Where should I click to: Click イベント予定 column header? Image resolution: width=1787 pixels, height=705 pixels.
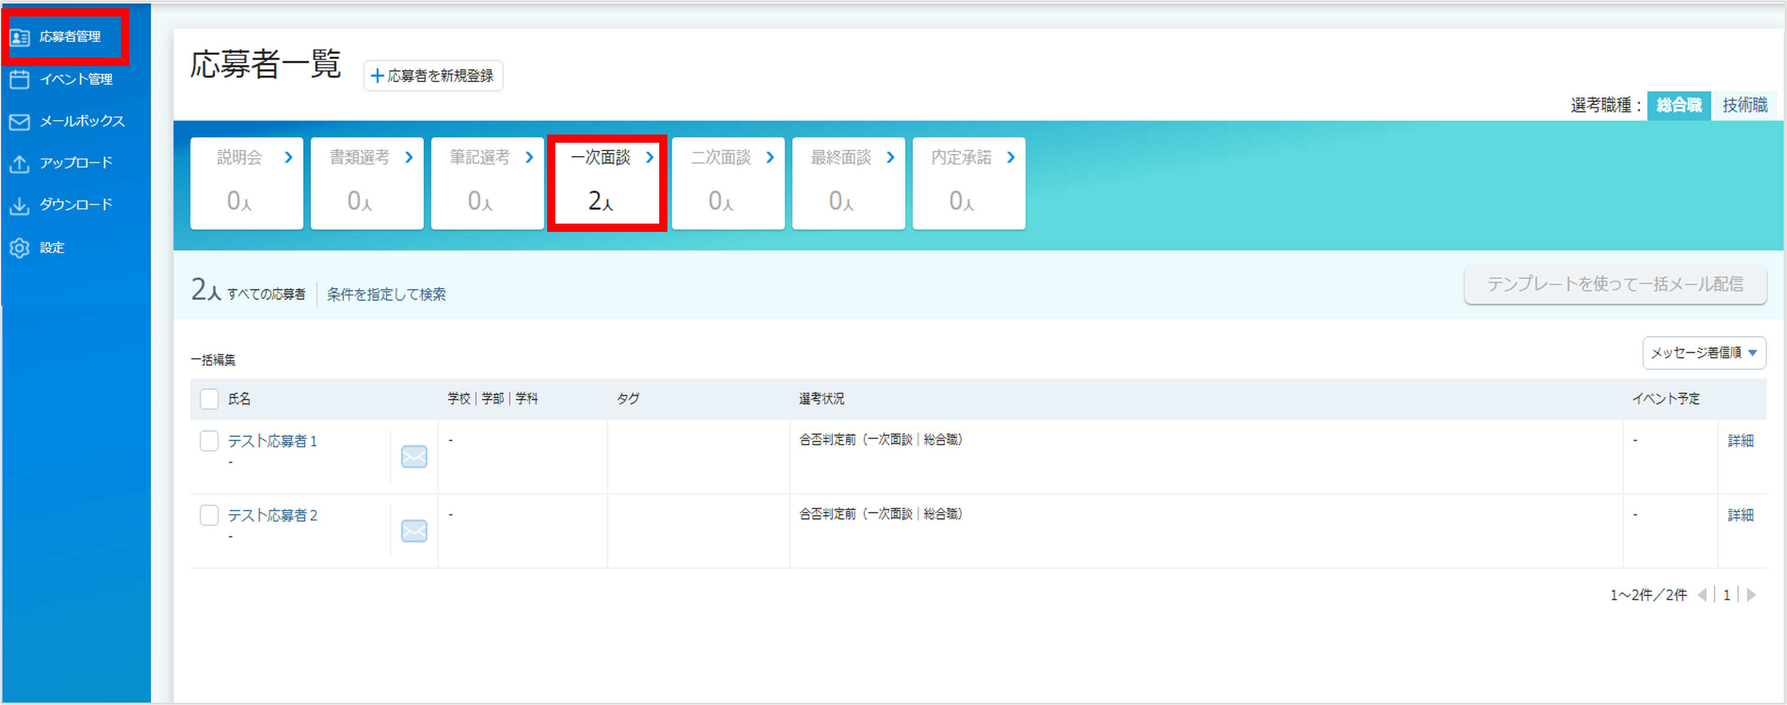[x=1665, y=399]
